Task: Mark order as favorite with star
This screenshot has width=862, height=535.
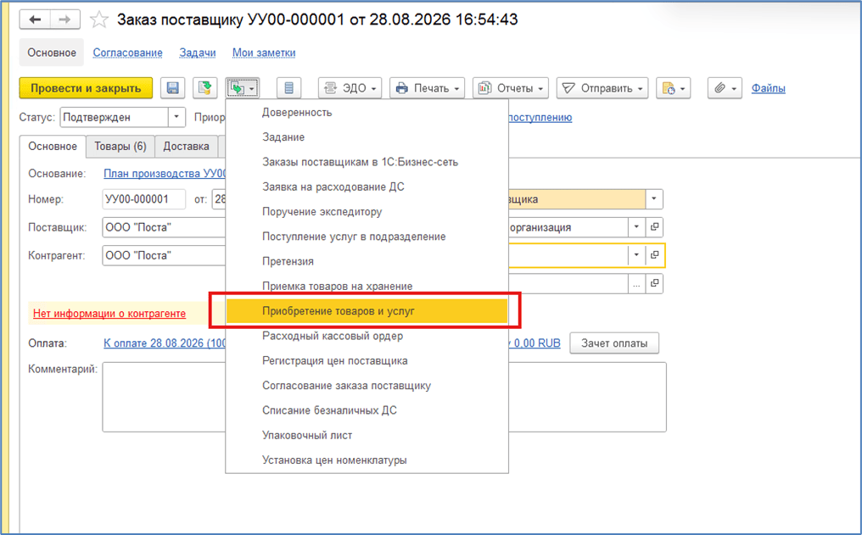Action: (99, 20)
